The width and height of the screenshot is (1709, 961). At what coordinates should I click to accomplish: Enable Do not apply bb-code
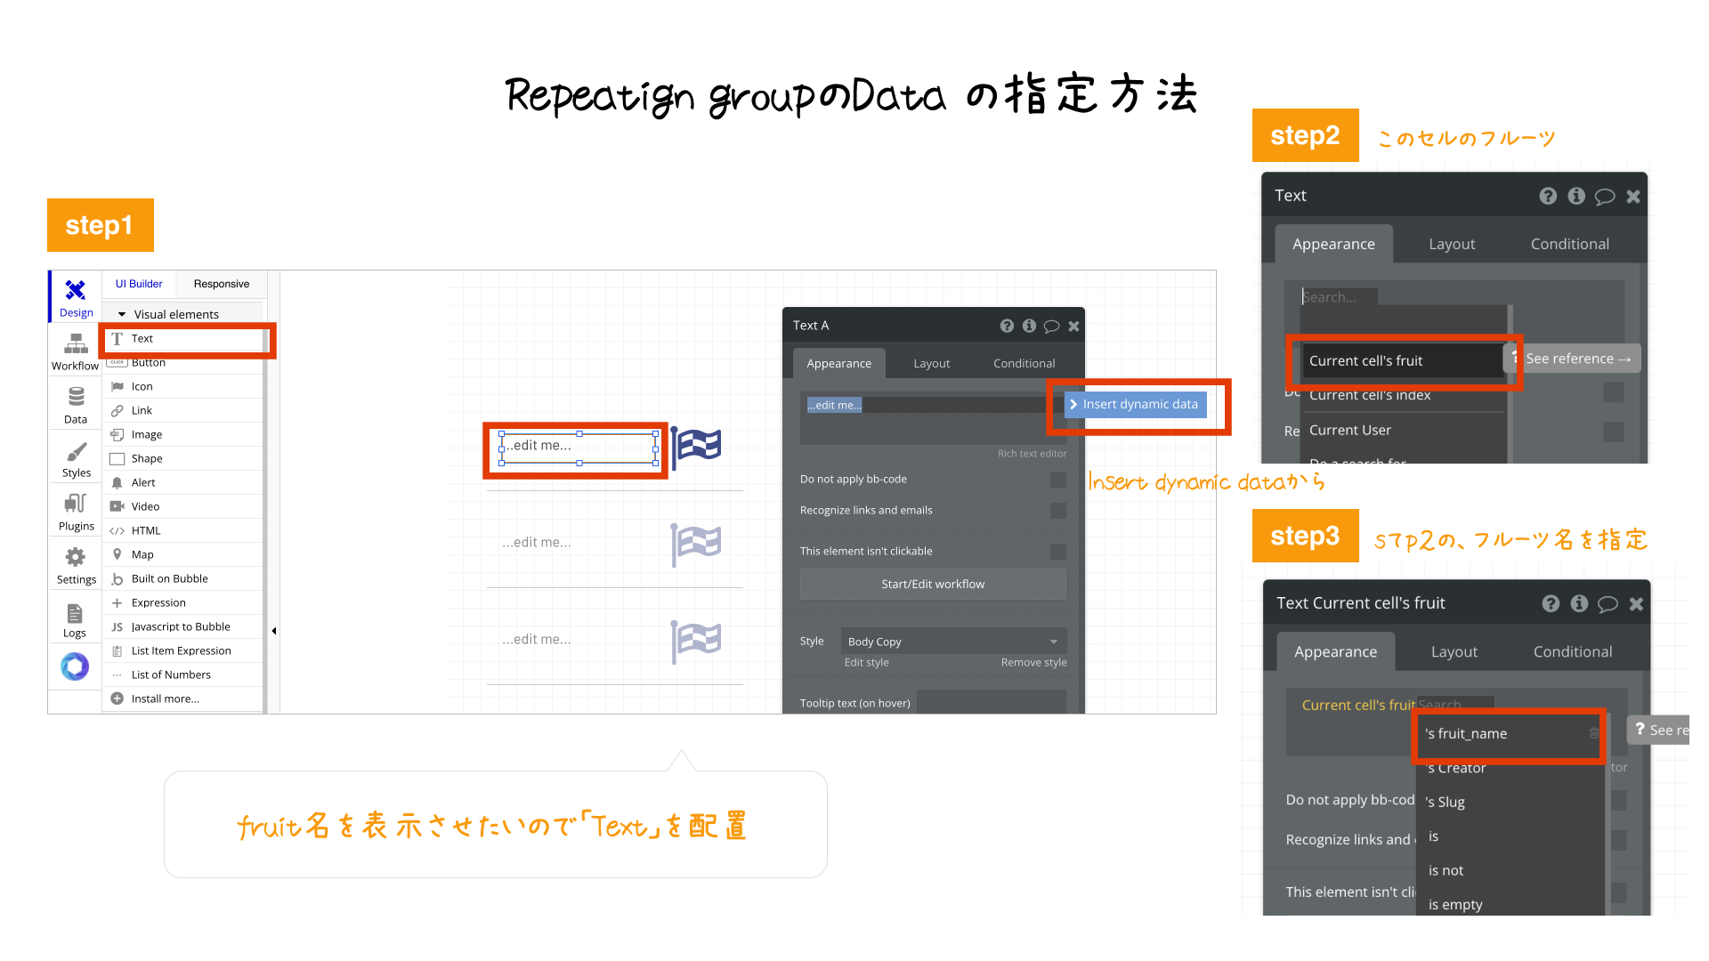click(1057, 479)
